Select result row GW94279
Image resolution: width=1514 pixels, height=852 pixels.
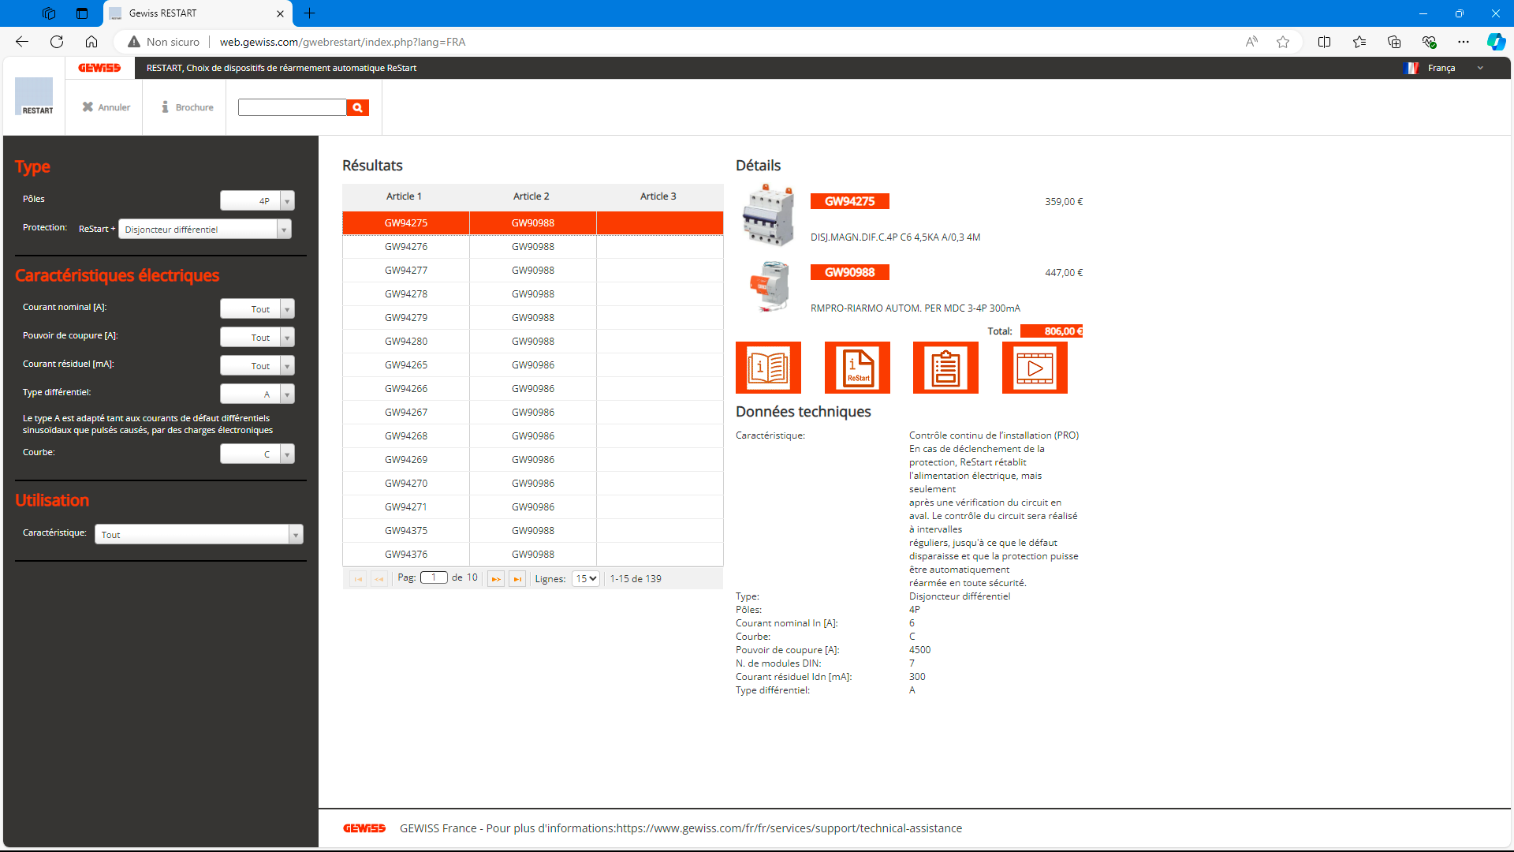coord(533,318)
